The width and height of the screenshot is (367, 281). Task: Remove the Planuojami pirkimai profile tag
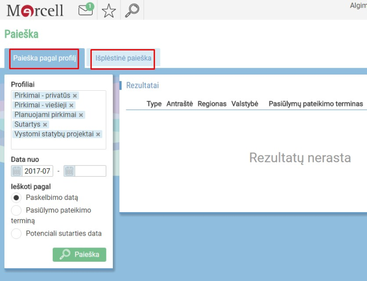(x=82, y=114)
